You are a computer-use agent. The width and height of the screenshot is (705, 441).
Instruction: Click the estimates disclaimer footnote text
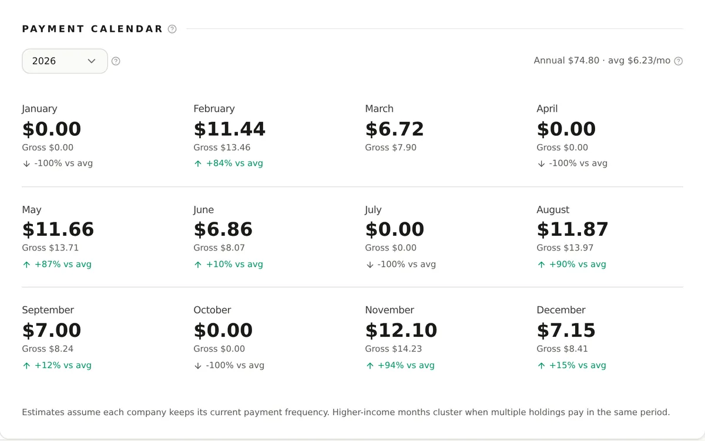click(345, 412)
